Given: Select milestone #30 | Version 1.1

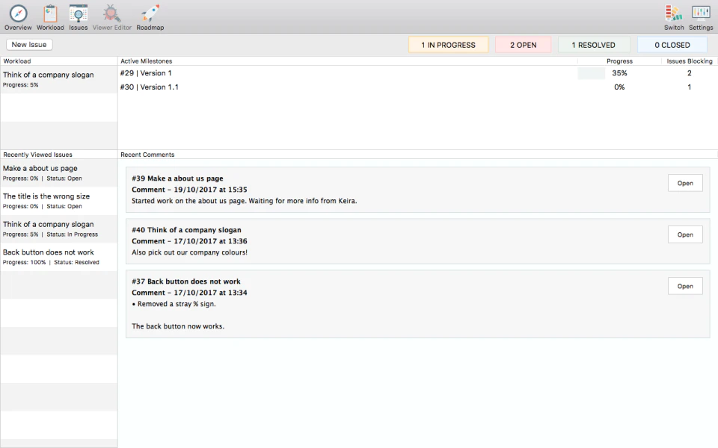Looking at the screenshot, I should coord(150,87).
